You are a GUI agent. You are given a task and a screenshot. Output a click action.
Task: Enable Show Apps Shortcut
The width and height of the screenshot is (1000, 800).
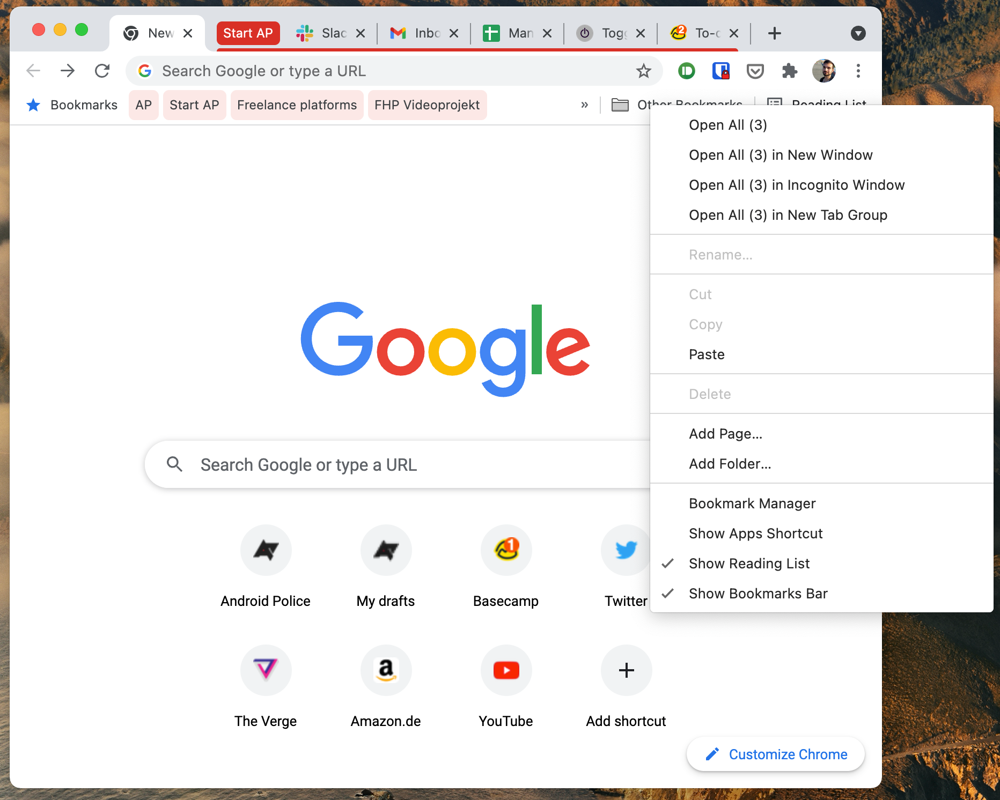pos(755,533)
